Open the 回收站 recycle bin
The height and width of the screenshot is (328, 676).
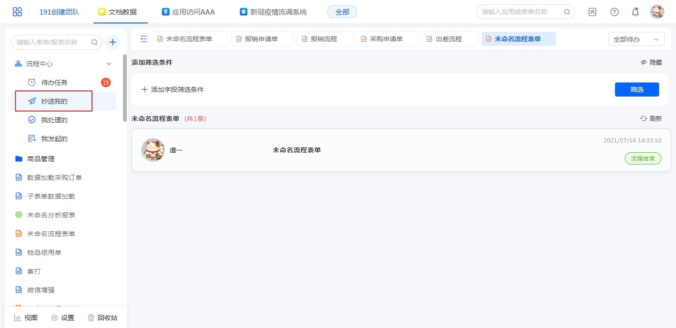(x=102, y=318)
